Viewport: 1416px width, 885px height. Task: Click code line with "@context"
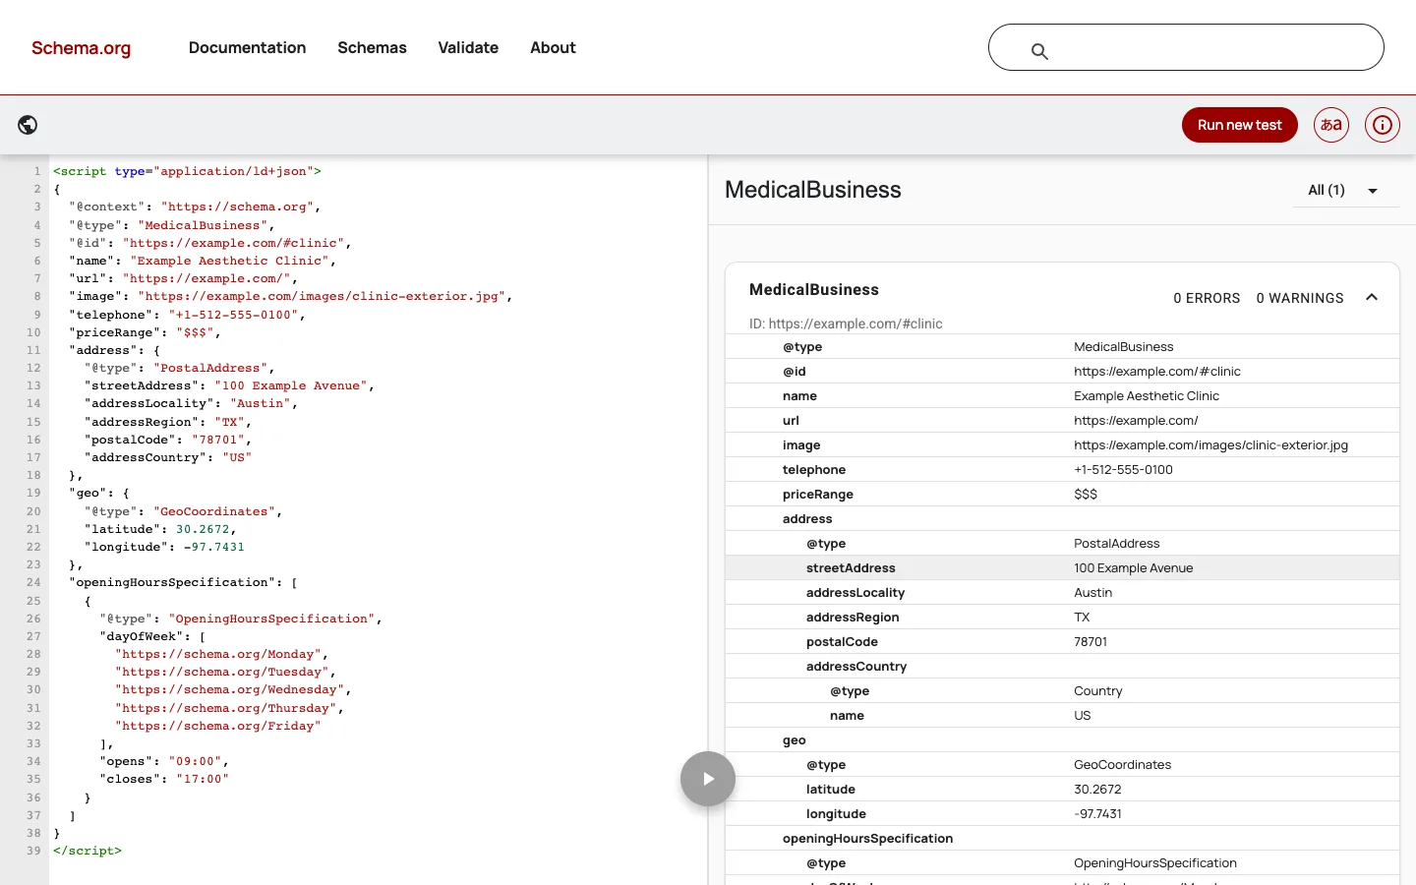point(195,206)
